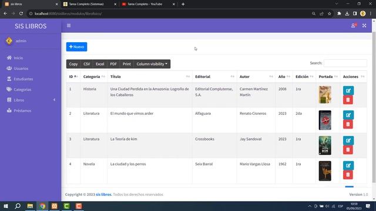Viewport: 376px width, 211px height.
Task: Open browser downloads icon
Action: tap(347, 13)
